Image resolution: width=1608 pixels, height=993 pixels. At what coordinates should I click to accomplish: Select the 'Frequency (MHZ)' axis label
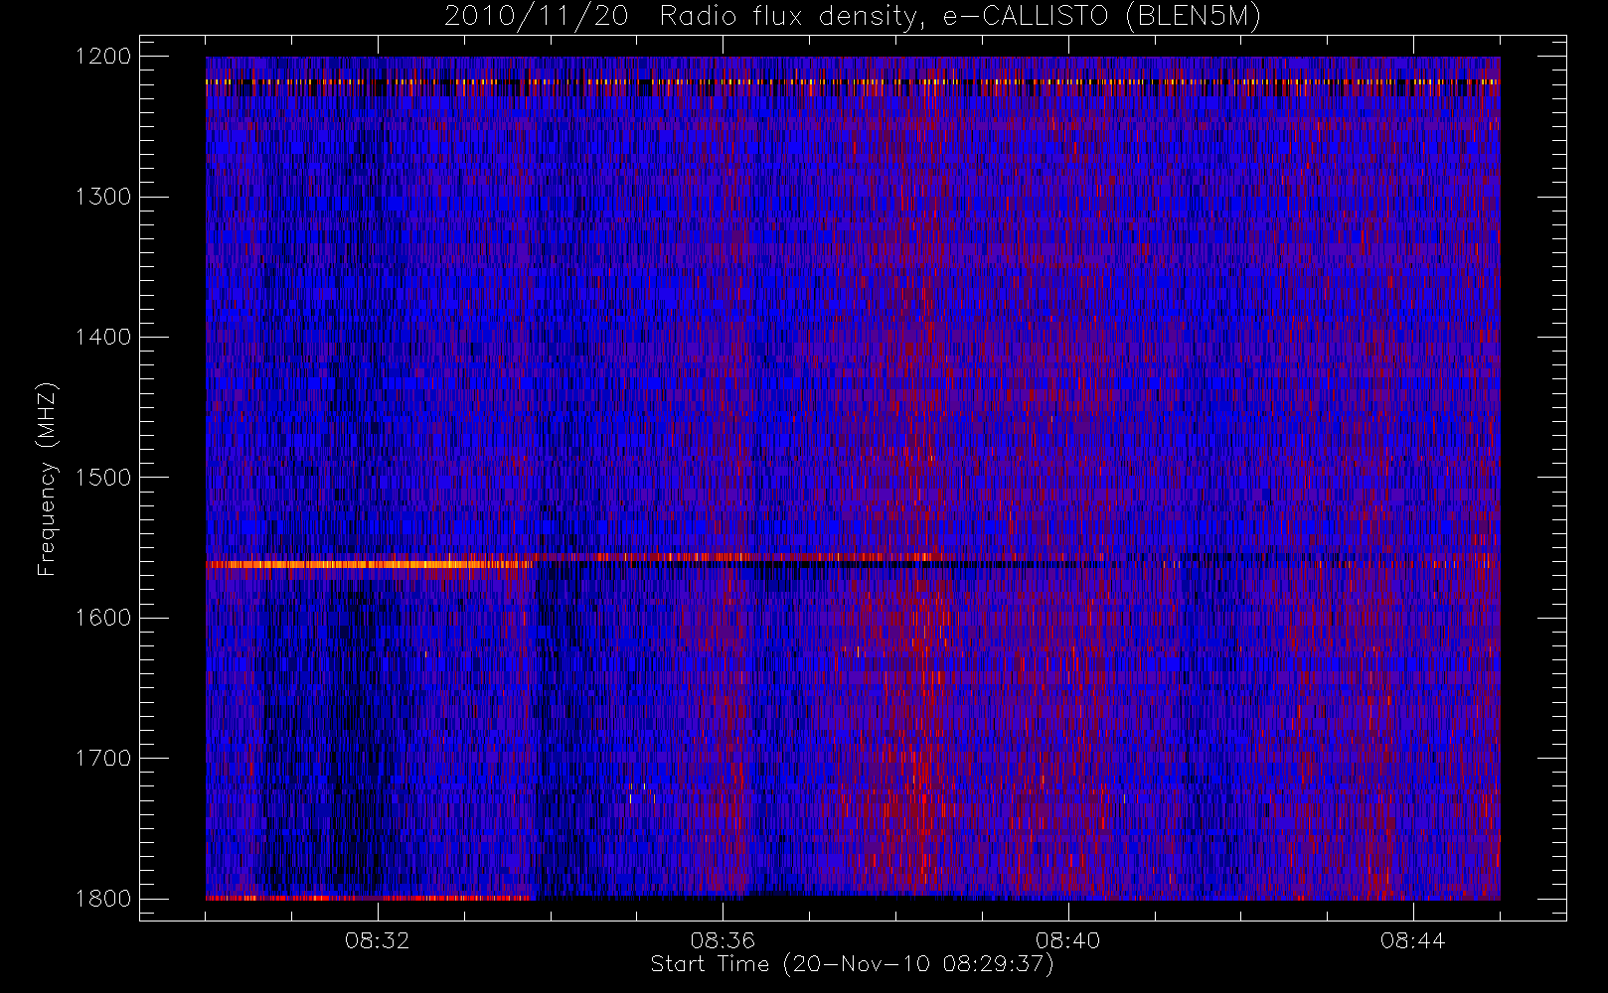pos(47,479)
